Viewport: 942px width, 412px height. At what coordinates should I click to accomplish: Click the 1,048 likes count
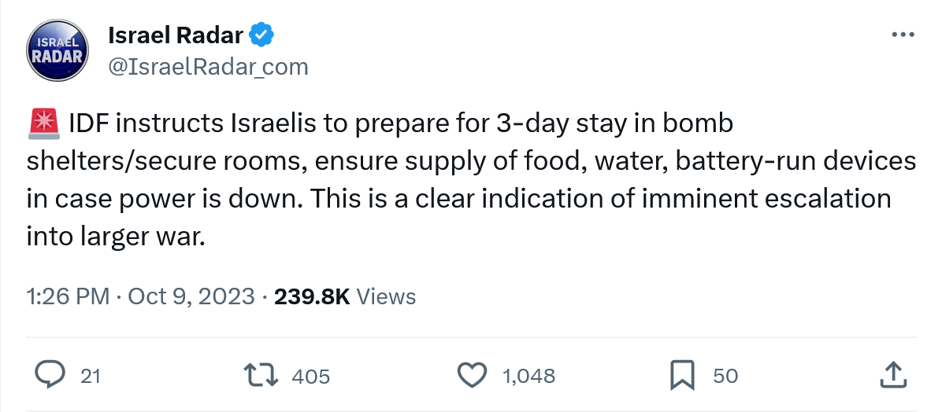[528, 376]
